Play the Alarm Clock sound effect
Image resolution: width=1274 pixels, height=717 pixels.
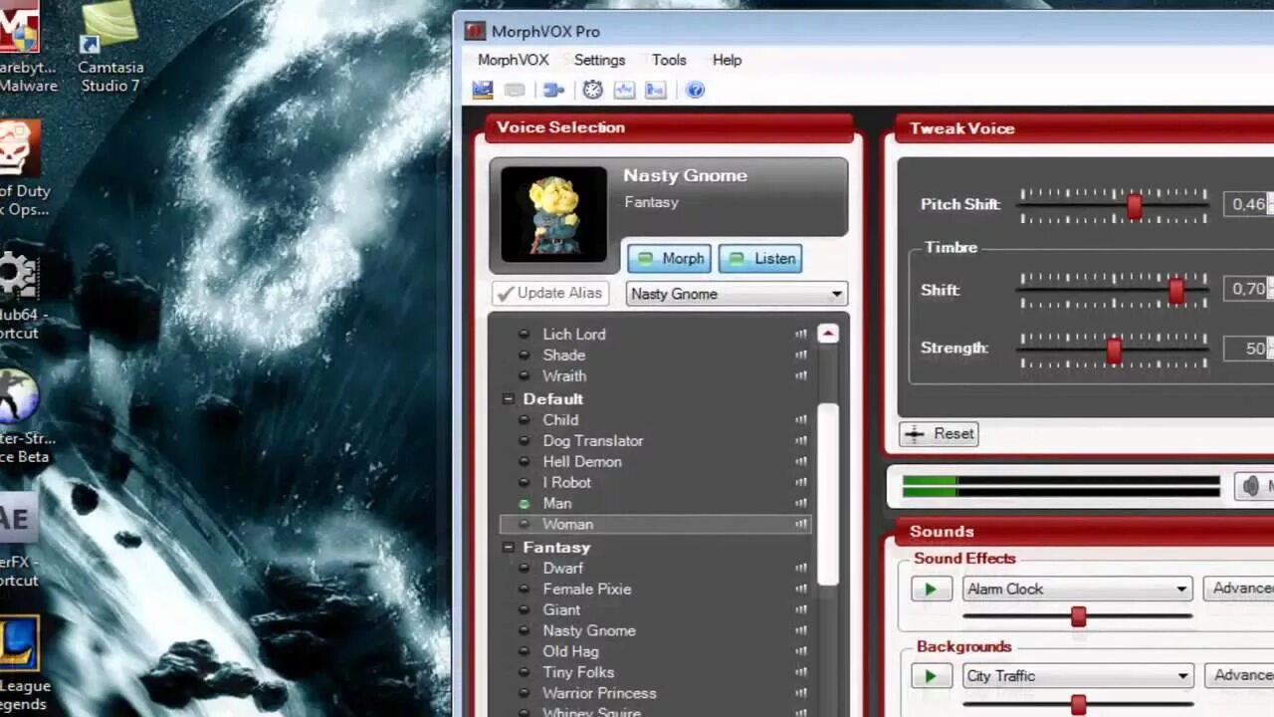pos(931,590)
